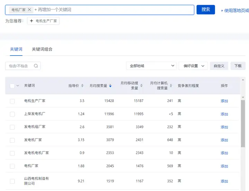Click the table scrollbar thumb

[243, 123]
